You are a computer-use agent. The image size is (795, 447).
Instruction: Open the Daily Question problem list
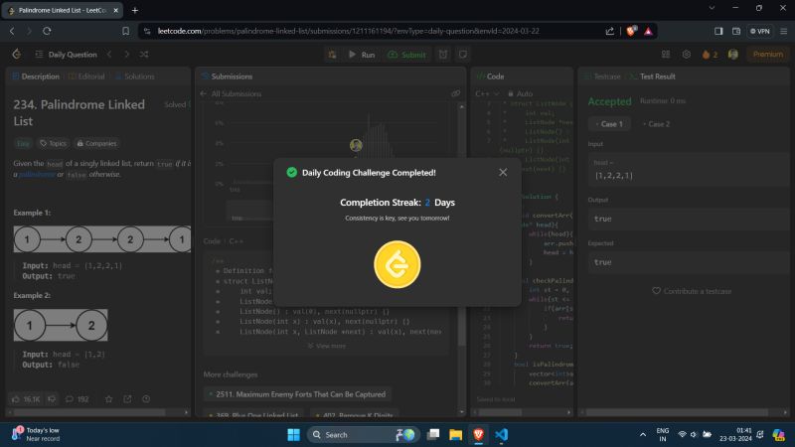[67, 55]
